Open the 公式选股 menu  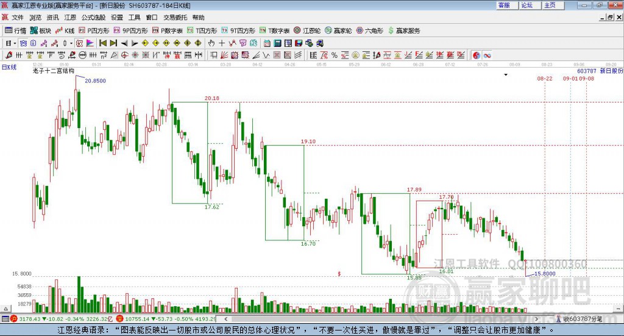93,18
